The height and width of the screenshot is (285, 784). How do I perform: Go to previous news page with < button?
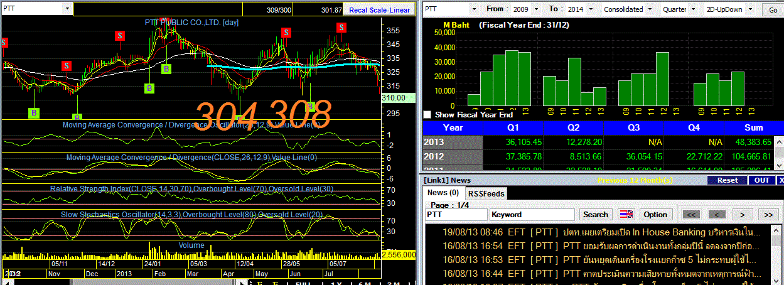pyautogui.click(x=716, y=214)
